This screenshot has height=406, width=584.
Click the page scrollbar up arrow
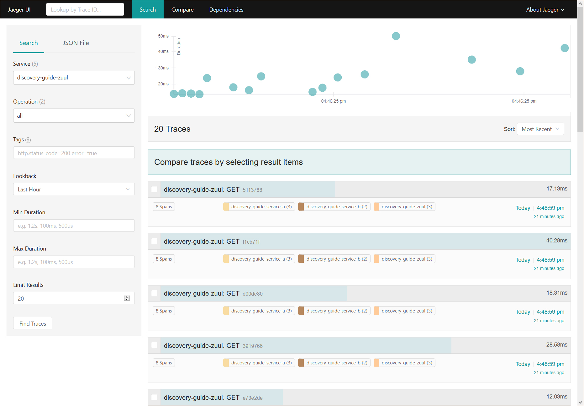pos(581,3)
